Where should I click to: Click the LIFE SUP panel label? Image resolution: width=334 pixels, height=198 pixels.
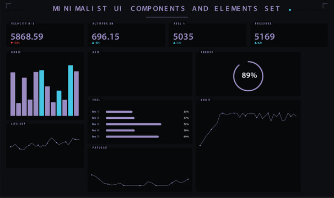[18, 124]
